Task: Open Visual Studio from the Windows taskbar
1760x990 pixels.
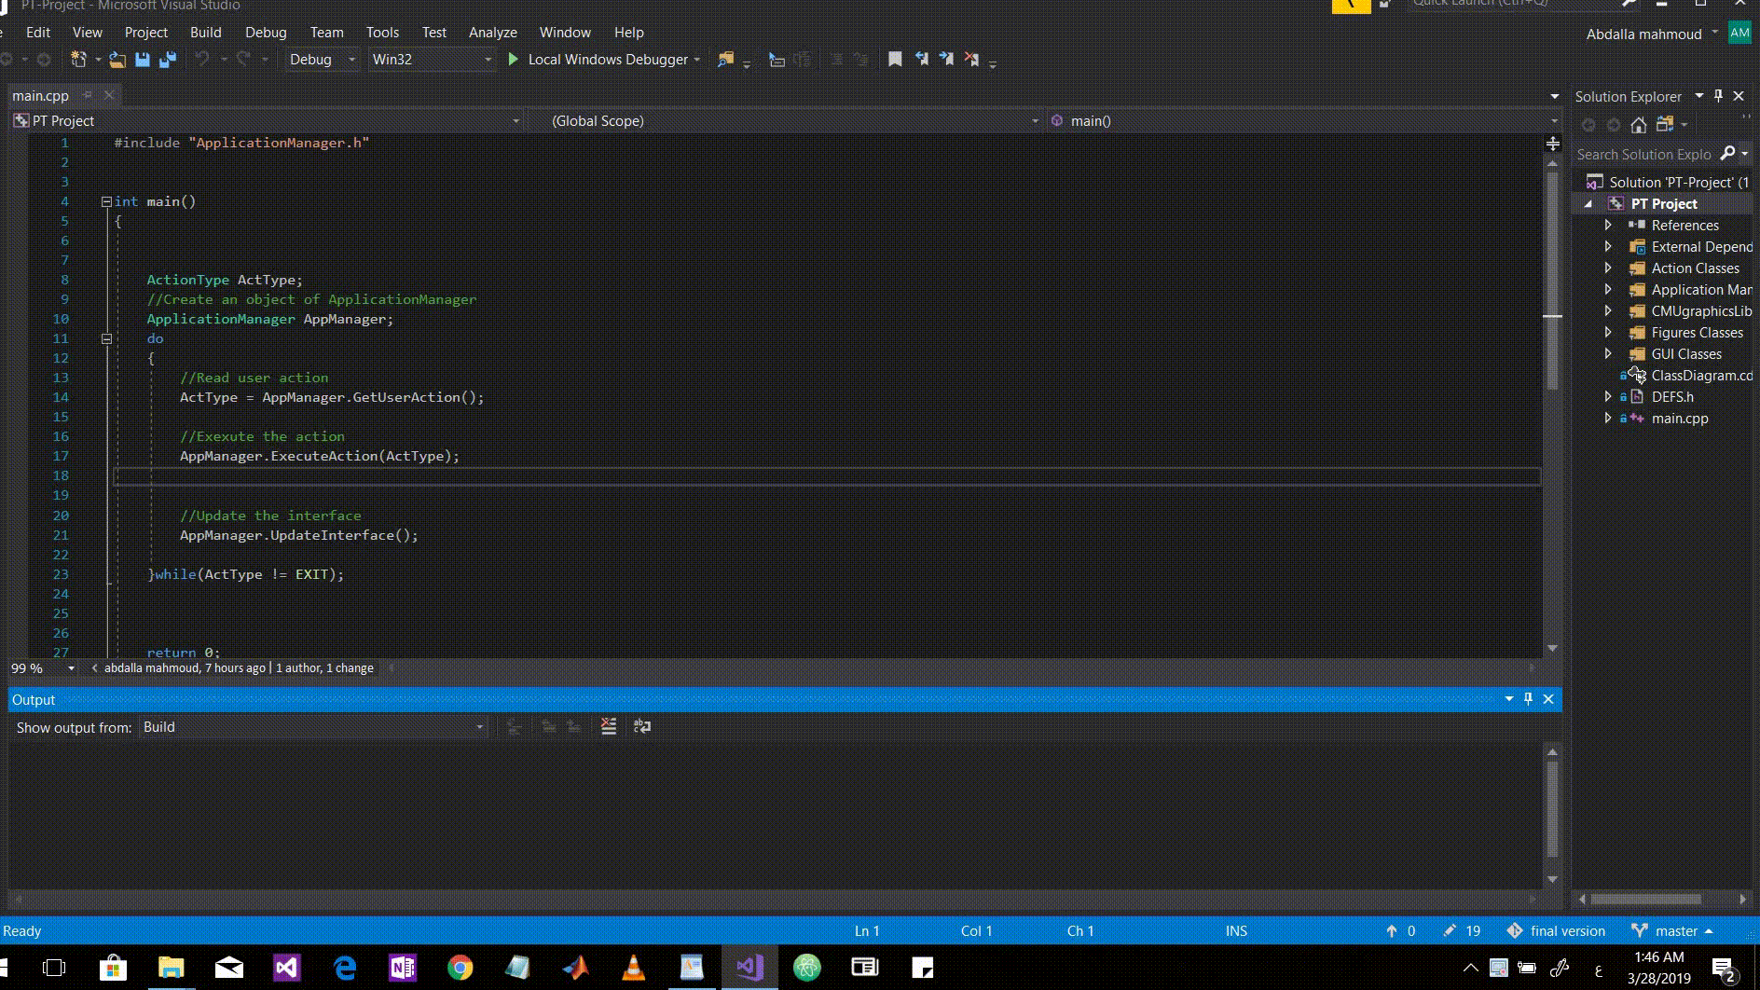Action: (749, 968)
